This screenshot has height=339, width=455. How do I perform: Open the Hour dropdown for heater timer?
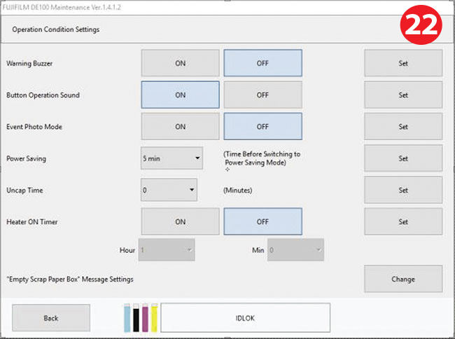(x=166, y=249)
